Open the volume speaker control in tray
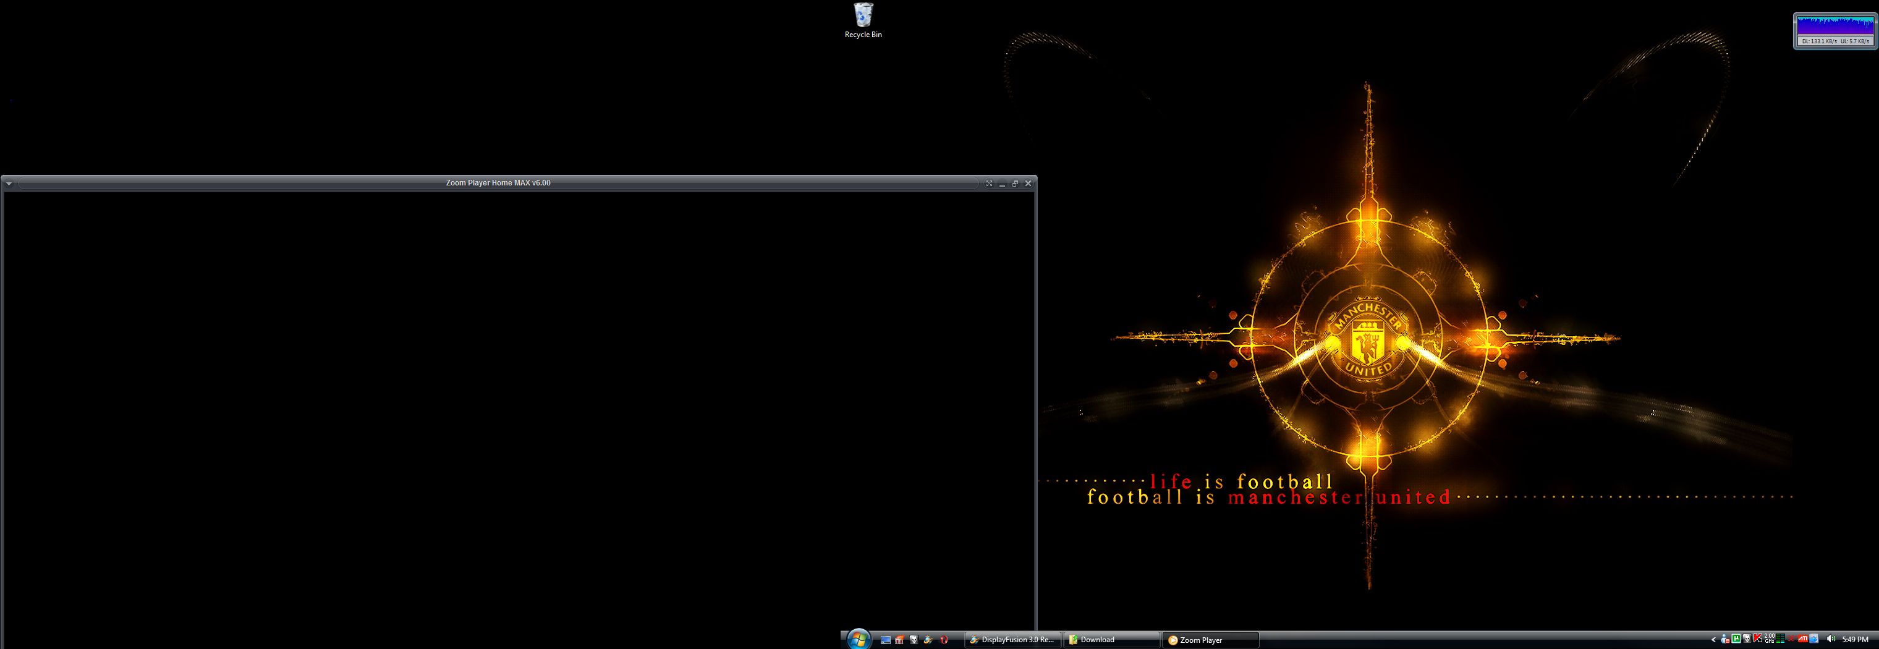 click(x=1831, y=640)
